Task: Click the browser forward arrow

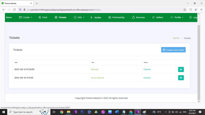Action: click(9, 10)
